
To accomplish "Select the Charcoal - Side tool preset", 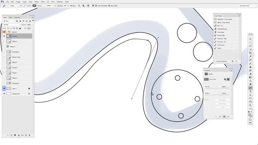I will click(x=226, y=39).
